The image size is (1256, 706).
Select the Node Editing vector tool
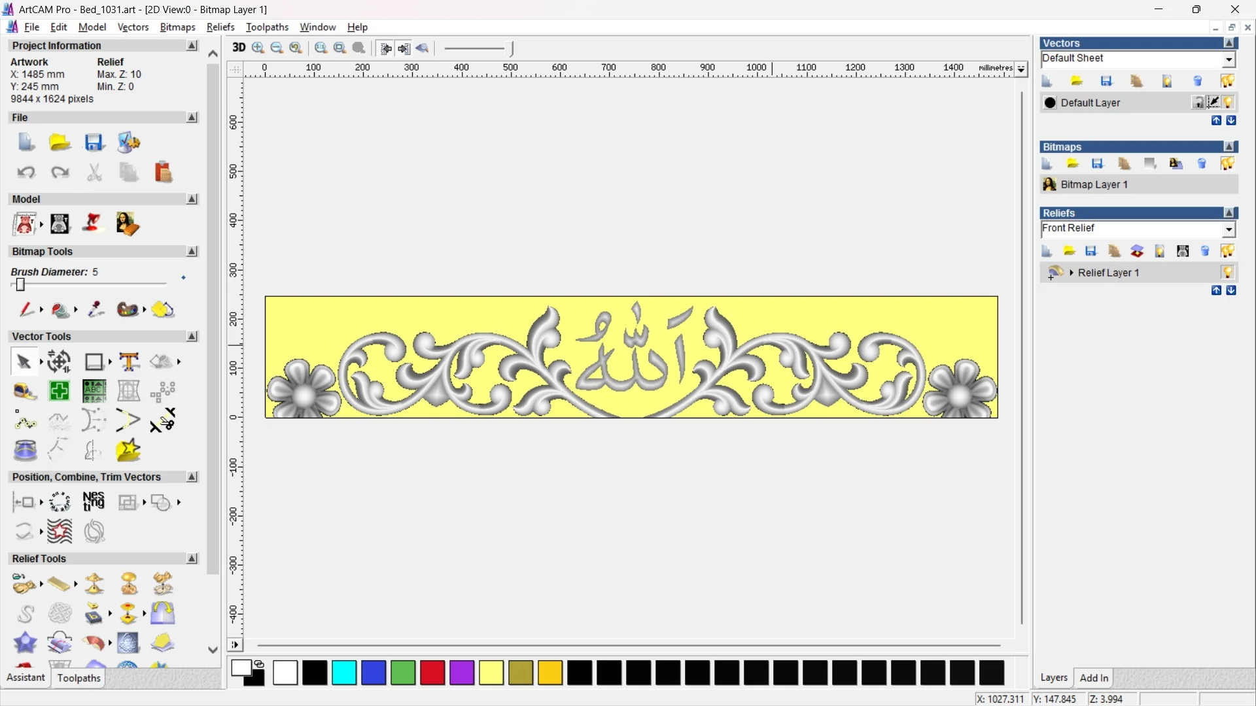[25, 422]
